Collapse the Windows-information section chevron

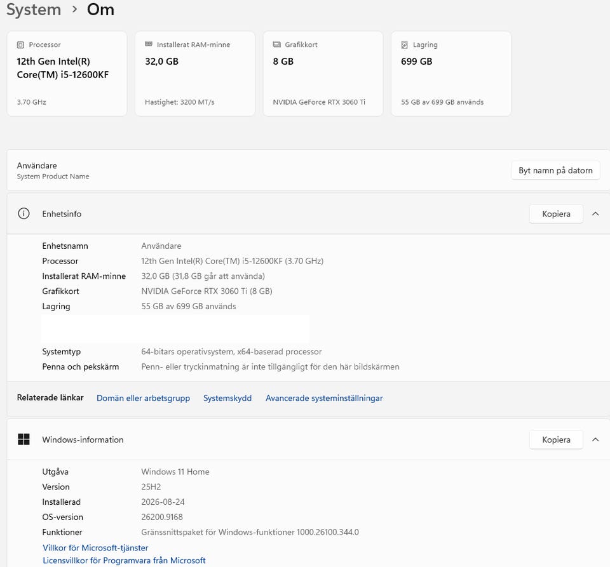click(x=595, y=439)
